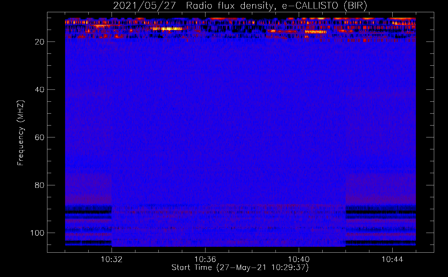
Task: Click the 10:32 time tick label
Action: pyautogui.click(x=112, y=260)
